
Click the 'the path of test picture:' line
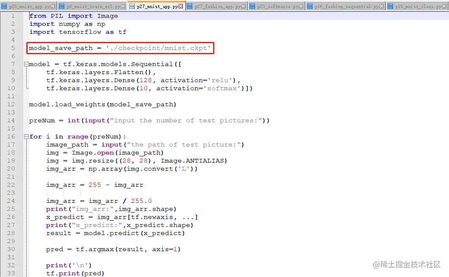[x=145, y=145]
